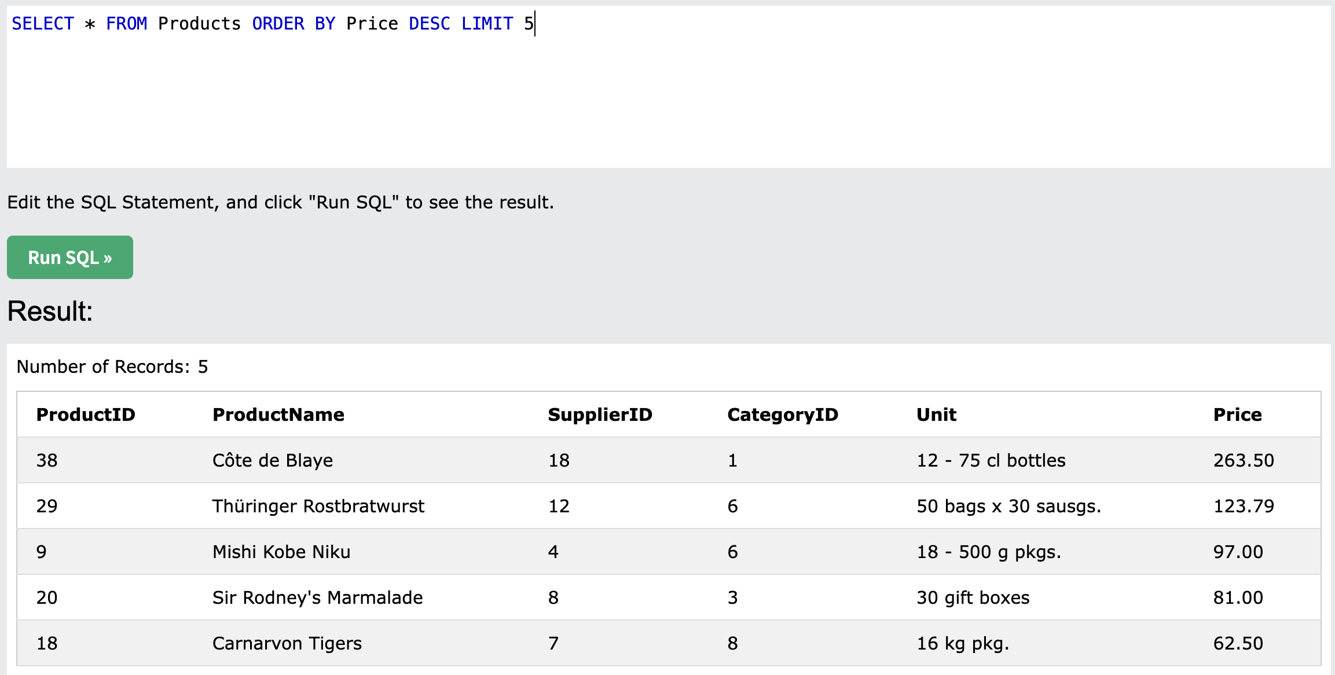Click the Price column header
This screenshot has width=1335, height=675.
1238,414
